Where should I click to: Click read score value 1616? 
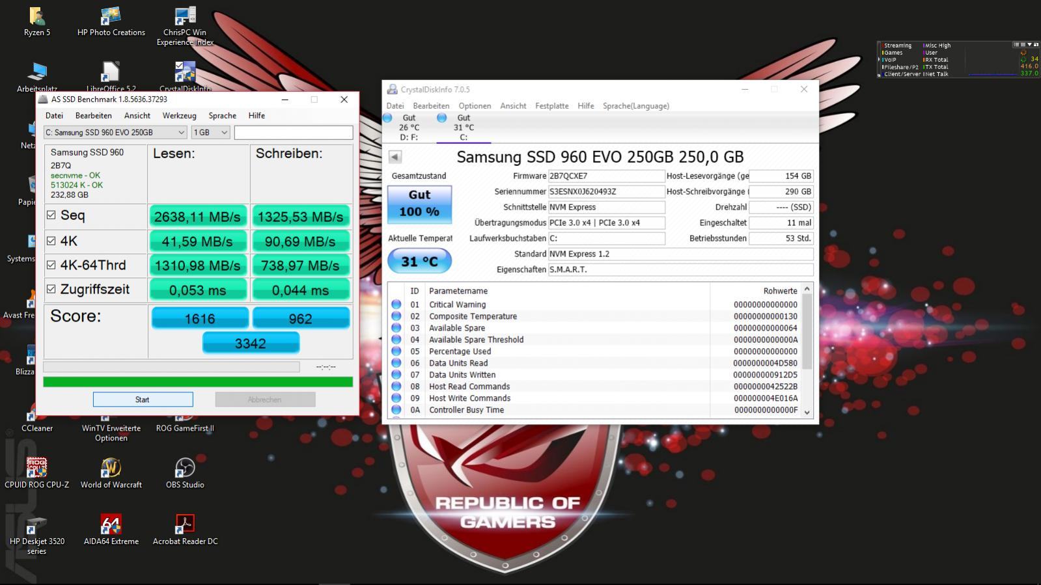[x=200, y=318]
